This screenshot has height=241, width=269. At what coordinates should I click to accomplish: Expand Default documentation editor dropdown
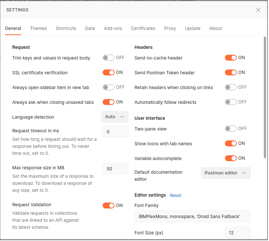tap(226, 173)
